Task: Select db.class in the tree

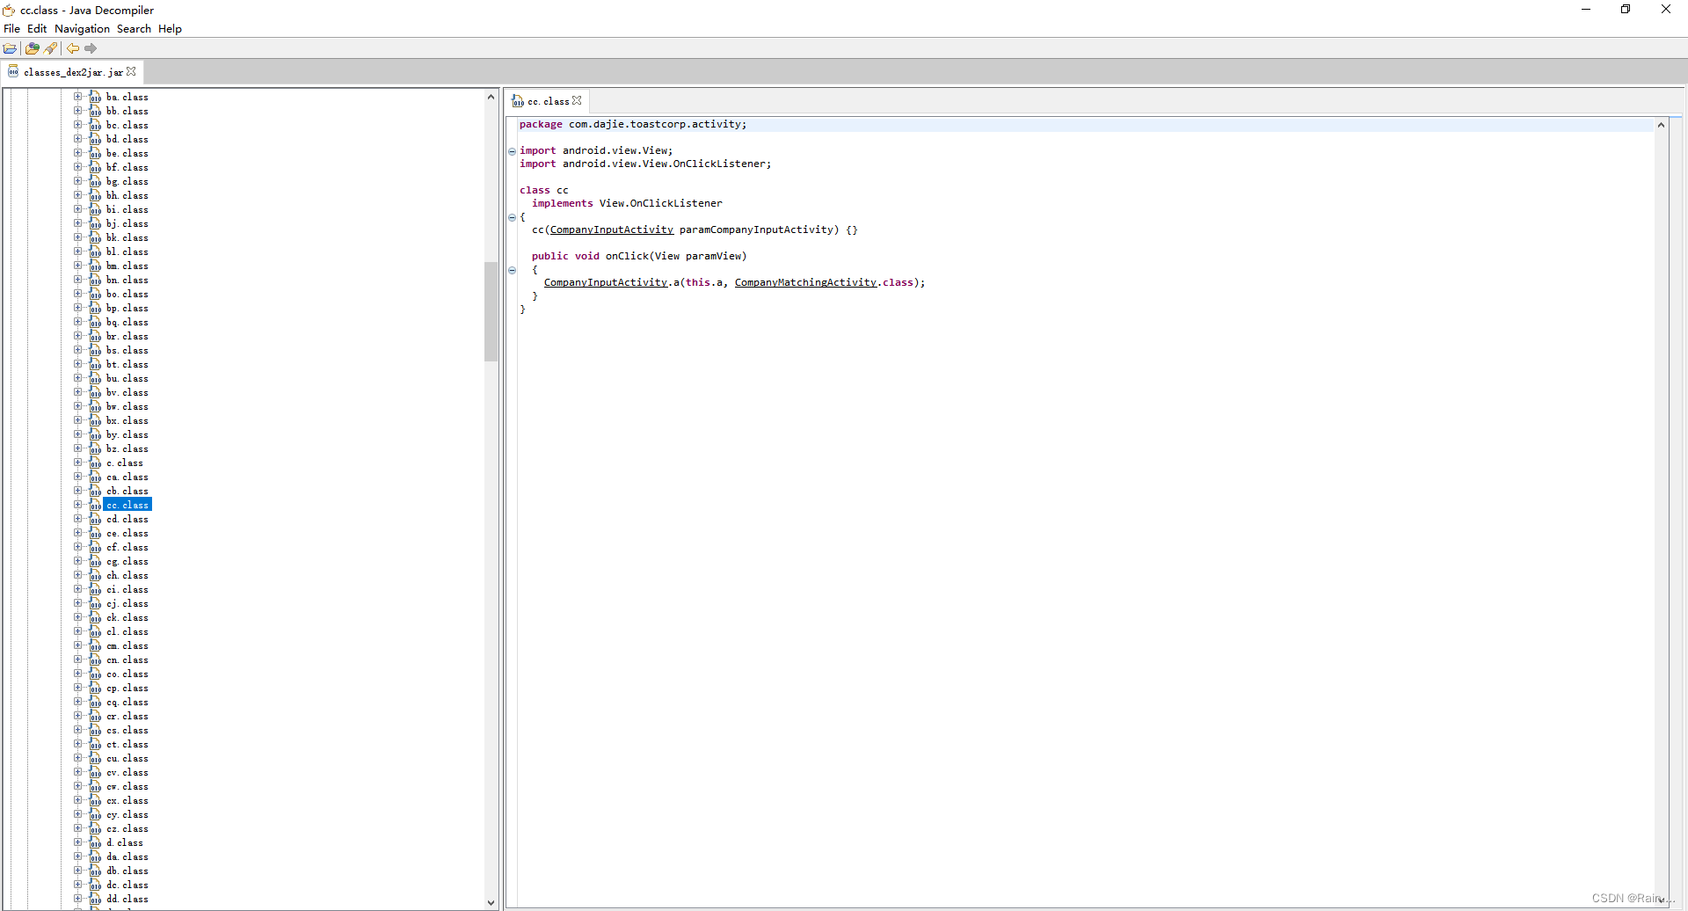Action: pyautogui.click(x=127, y=871)
